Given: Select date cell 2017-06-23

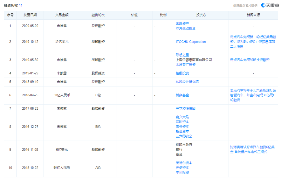Looking at the screenshot, I should point(30,109).
